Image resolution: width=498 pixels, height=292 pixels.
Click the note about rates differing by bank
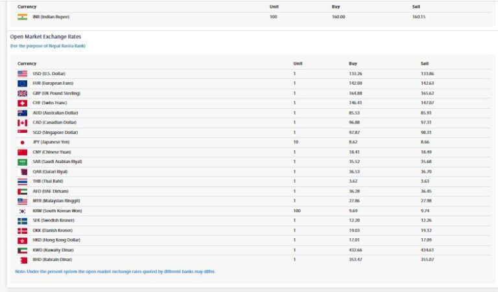115,271
